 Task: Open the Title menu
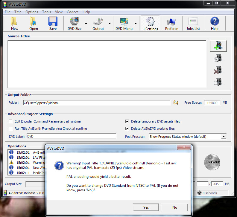(18, 12)
